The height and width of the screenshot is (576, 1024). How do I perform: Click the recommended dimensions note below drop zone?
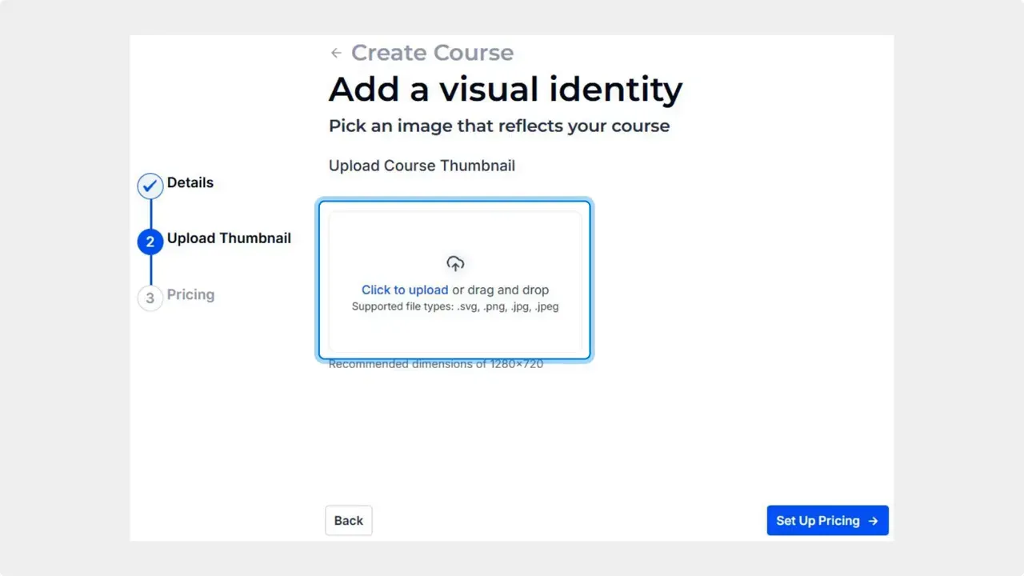click(436, 364)
